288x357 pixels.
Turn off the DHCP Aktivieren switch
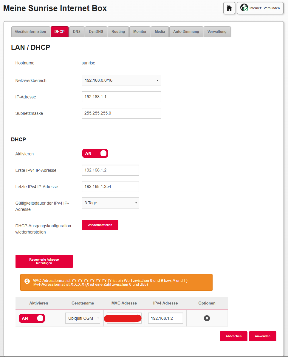click(95, 153)
